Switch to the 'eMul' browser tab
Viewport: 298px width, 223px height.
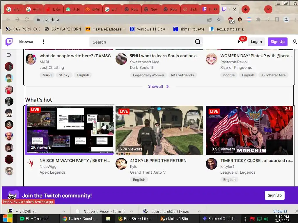[93, 9]
